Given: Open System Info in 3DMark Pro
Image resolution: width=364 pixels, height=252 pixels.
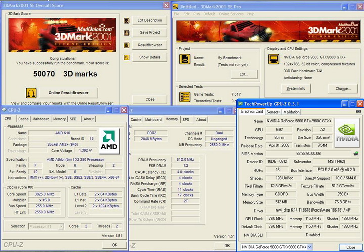Looking at the screenshot, I should [296, 89].
